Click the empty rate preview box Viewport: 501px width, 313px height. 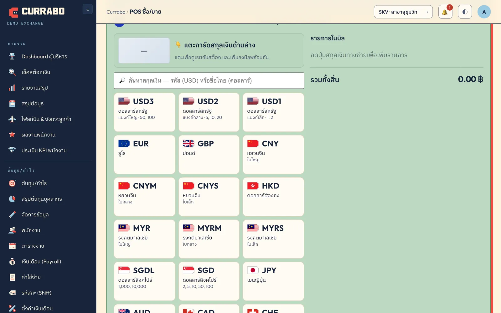coord(144,51)
